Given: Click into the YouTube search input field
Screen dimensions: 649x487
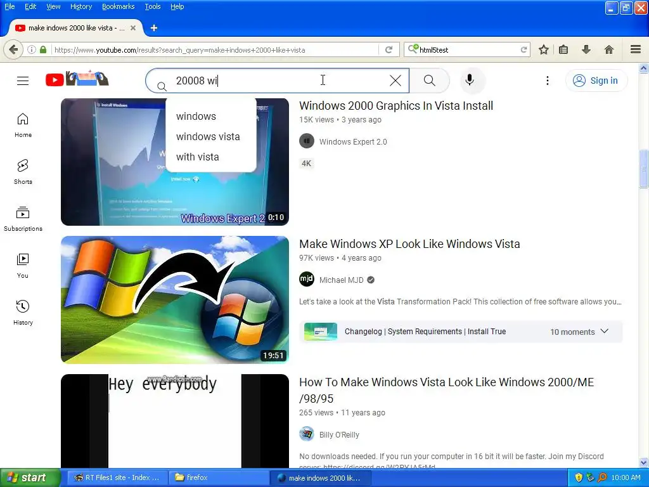Looking at the screenshot, I should coord(278,81).
